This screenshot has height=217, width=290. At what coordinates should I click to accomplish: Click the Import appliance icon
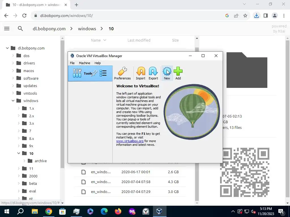click(x=140, y=73)
